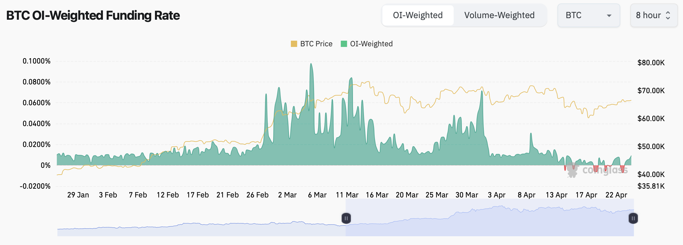The height and width of the screenshot is (245, 683).
Task: Click the yellow BTC Price legend swatch
Action: [294, 44]
